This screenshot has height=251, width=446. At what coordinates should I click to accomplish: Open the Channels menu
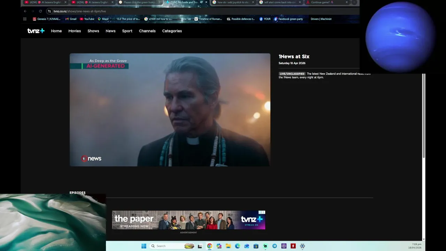tap(147, 31)
